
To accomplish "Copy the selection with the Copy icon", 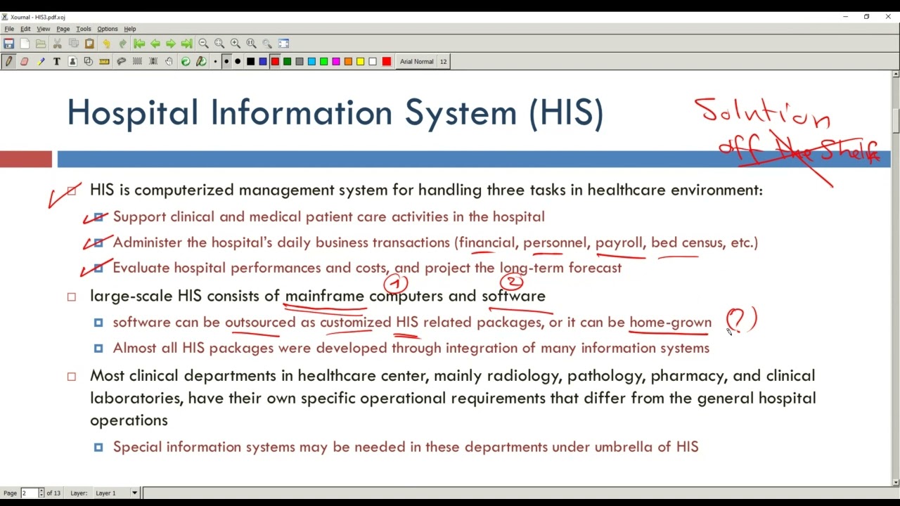I will [x=74, y=44].
